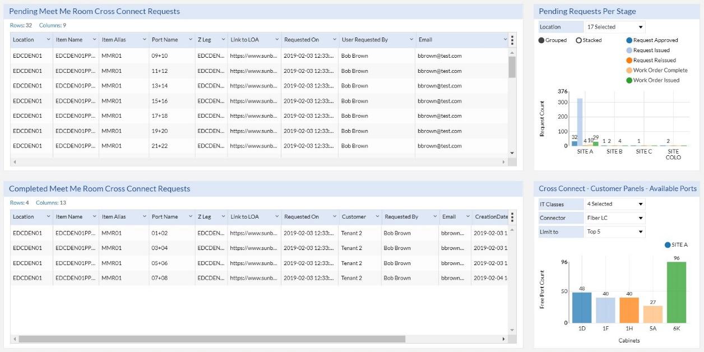Screen dimensions: 704x352
Task: Select the Grouped radio option
Action: (x=541, y=40)
